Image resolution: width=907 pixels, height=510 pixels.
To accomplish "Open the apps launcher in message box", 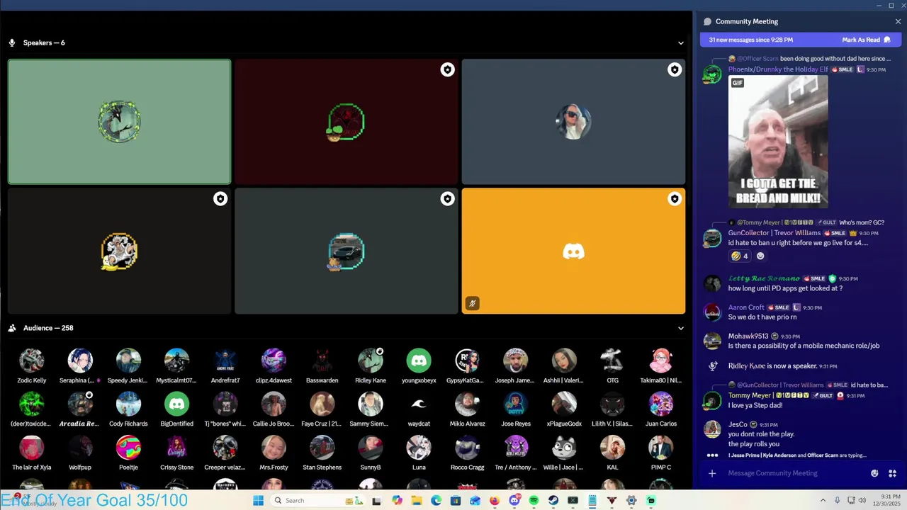I will pyautogui.click(x=892, y=473).
